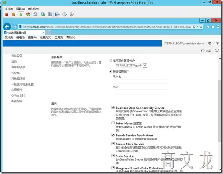This screenshot has width=223, height=174.
Task: Click the address bar search magnifier icon
Action: click(x=194, y=27)
